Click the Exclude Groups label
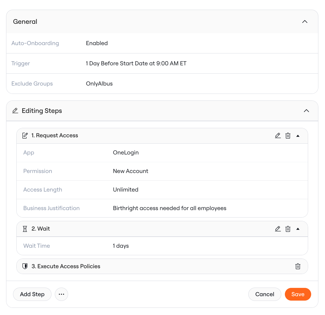This screenshot has width=325, height=315. [32, 84]
